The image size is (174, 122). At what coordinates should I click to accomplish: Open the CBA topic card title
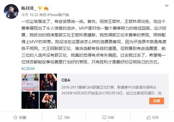click(66, 80)
